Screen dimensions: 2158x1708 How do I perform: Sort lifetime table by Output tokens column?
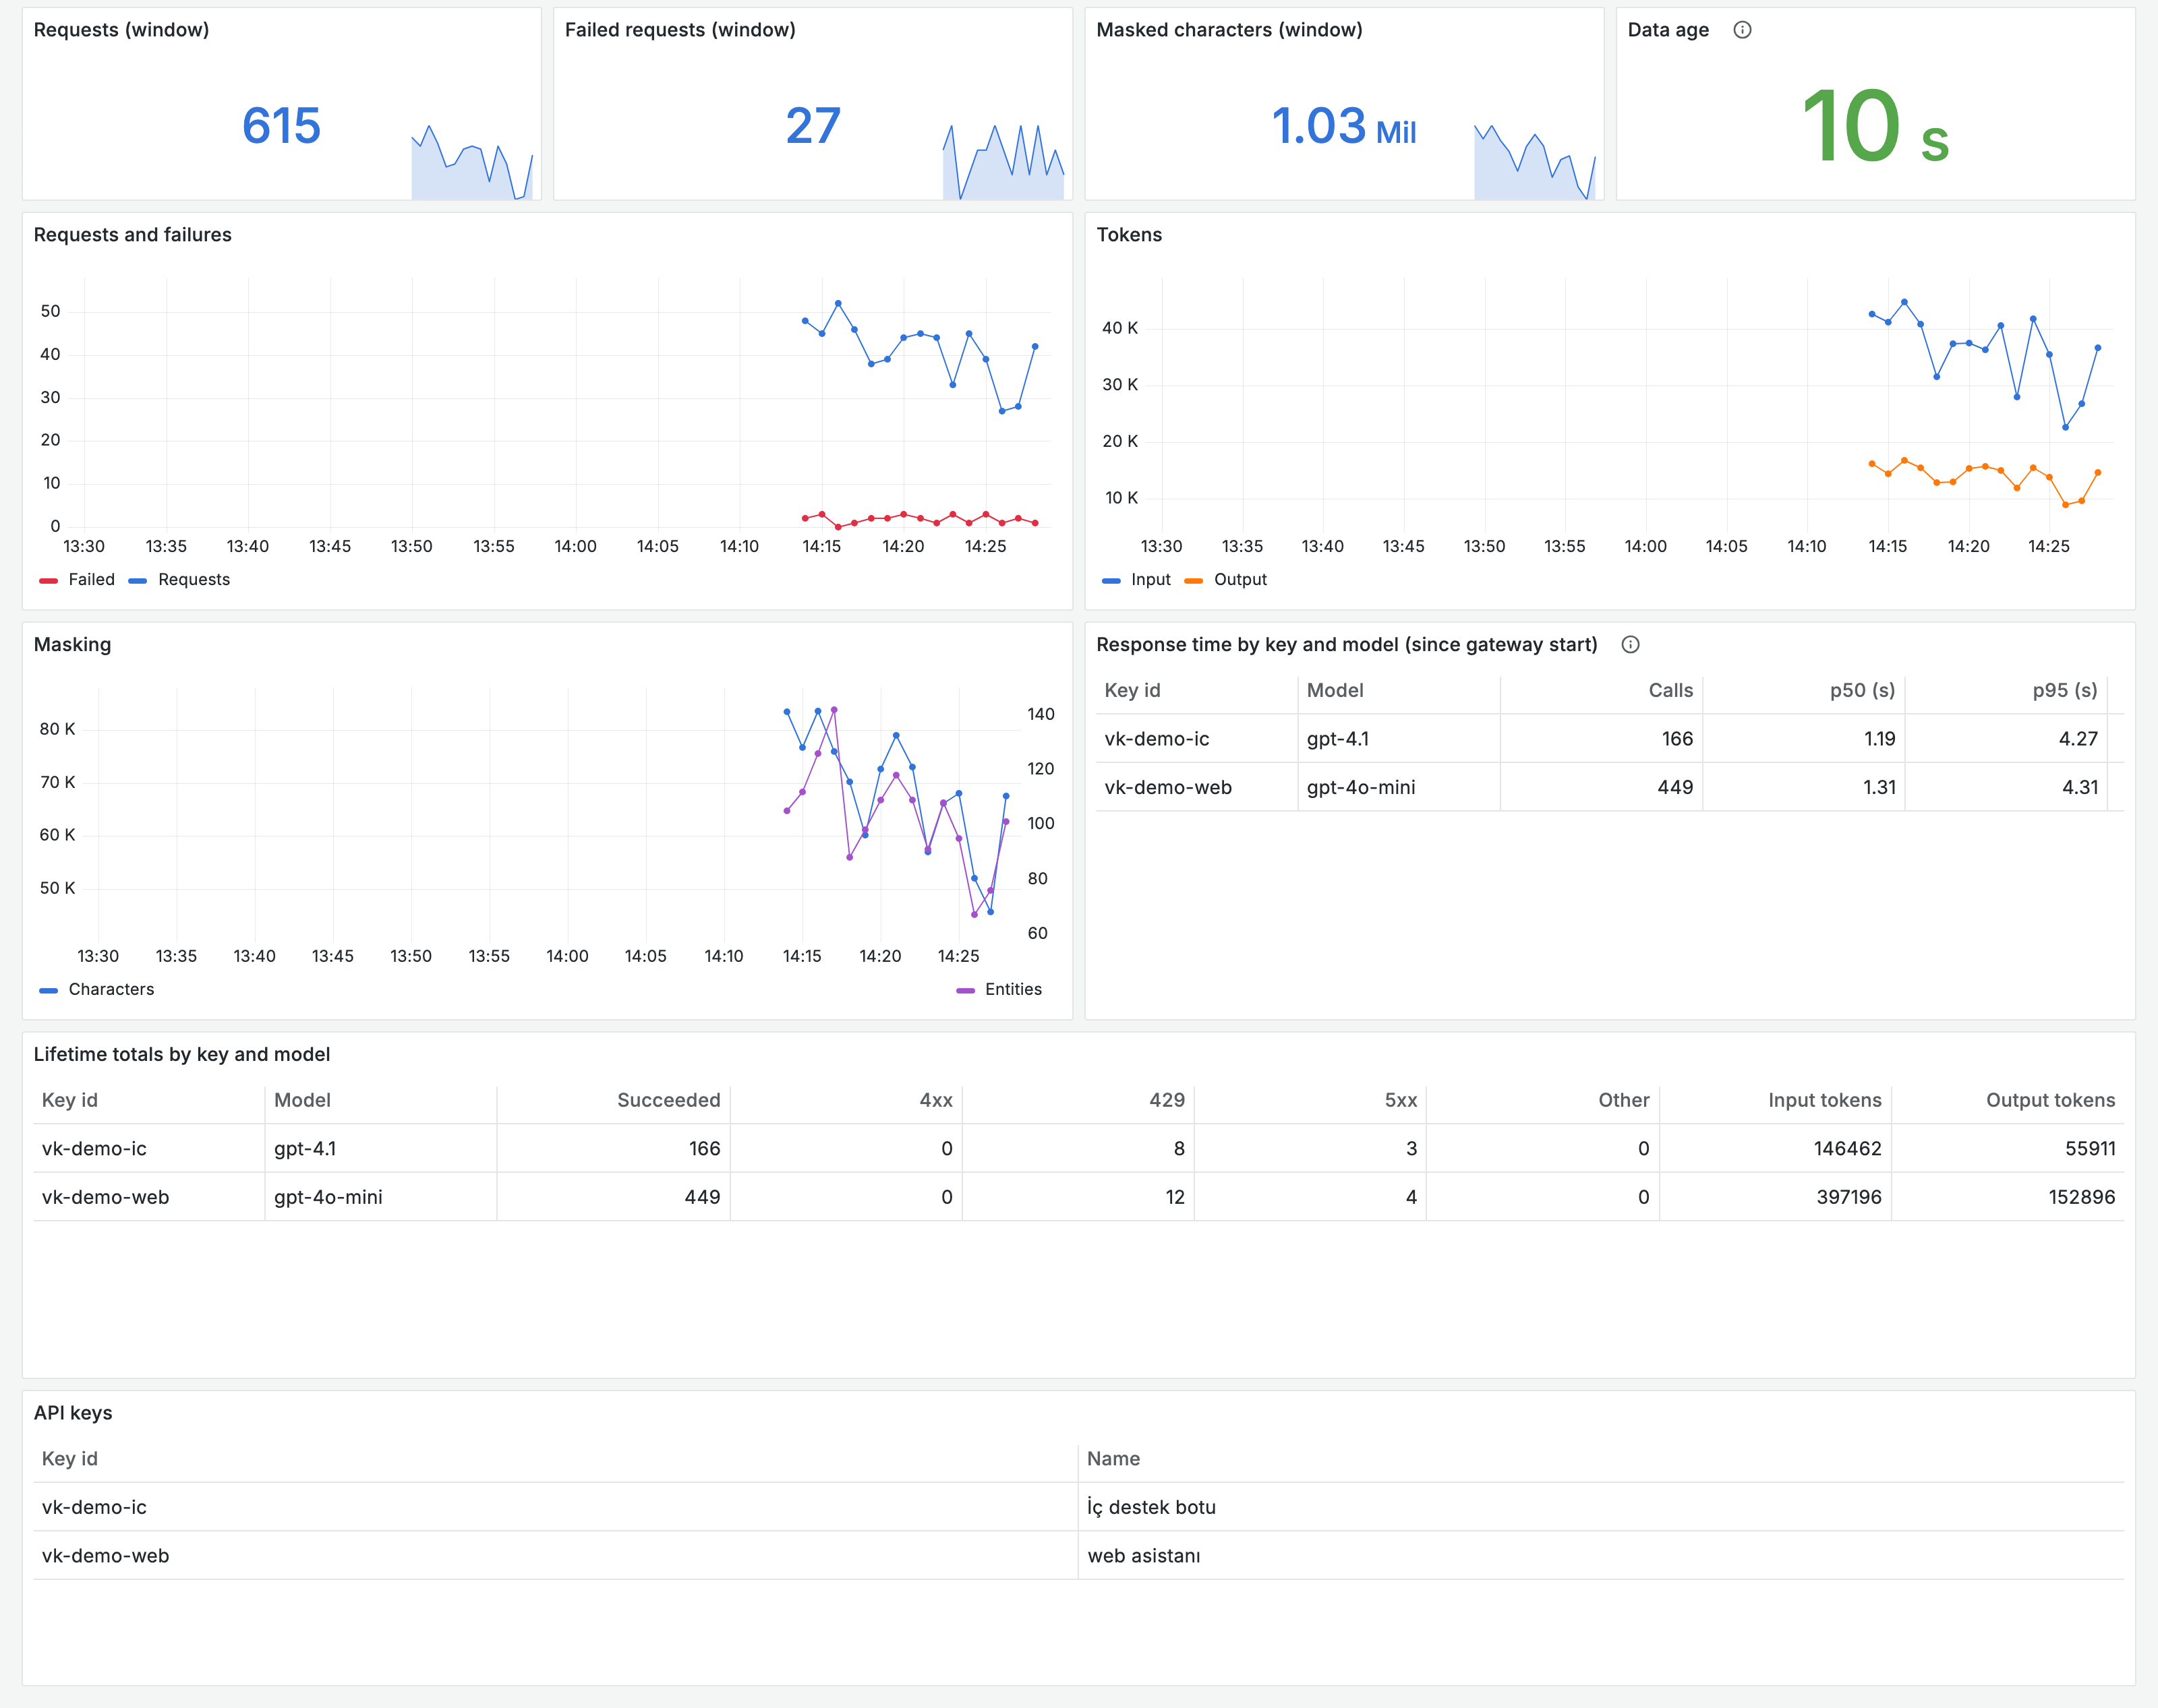[x=2050, y=1101]
